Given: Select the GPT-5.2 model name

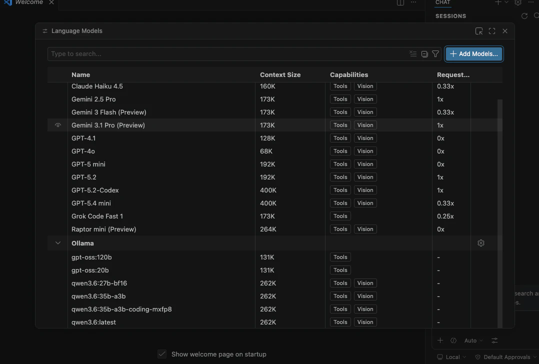Looking at the screenshot, I should pos(84,177).
